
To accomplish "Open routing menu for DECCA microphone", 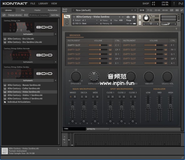I will click(86, 97).
